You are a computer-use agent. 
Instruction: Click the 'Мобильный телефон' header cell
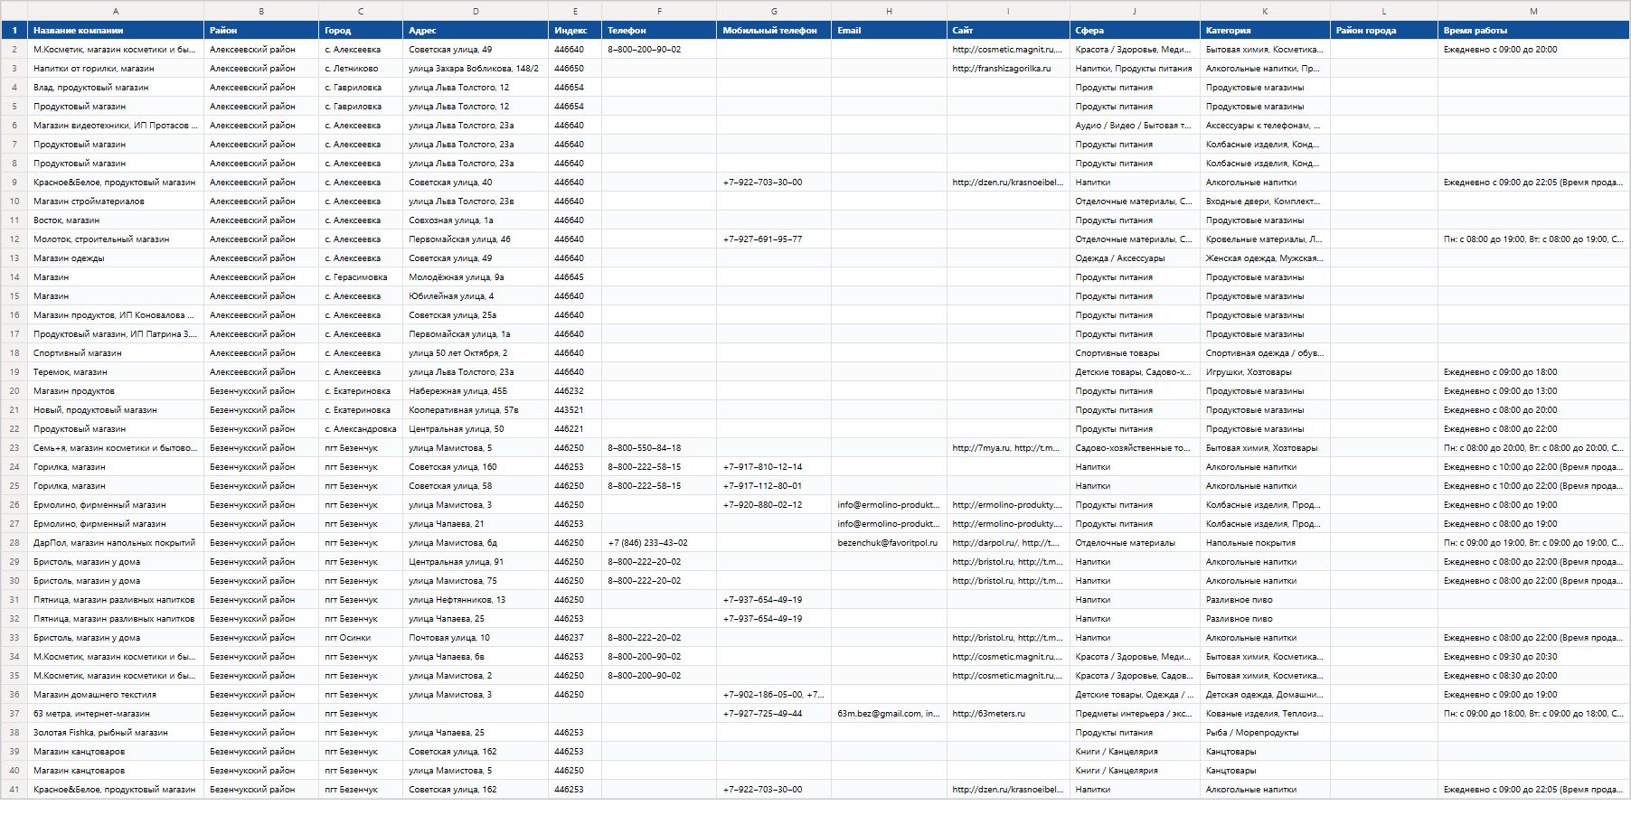pos(774,31)
